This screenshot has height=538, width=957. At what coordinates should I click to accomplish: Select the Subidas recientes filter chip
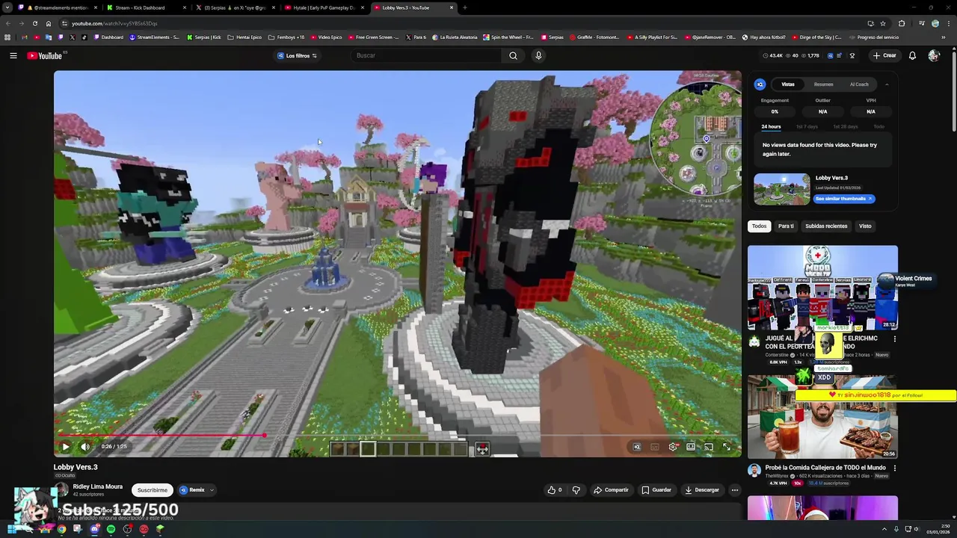click(826, 226)
